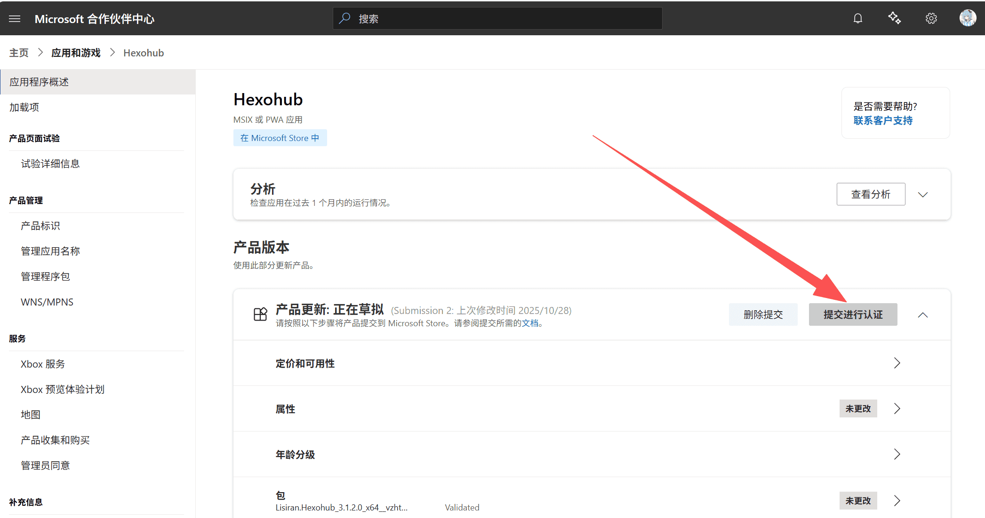This screenshot has height=518, width=985.
Task: Open 管理程序包 in sidebar
Action: 45,276
